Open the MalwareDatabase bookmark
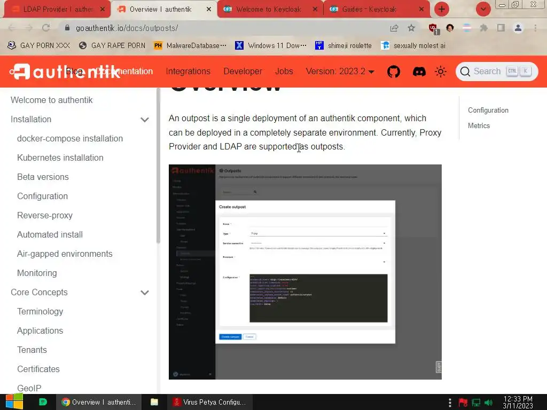Image resolution: width=547 pixels, height=410 pixels. [x=191, y=46]
